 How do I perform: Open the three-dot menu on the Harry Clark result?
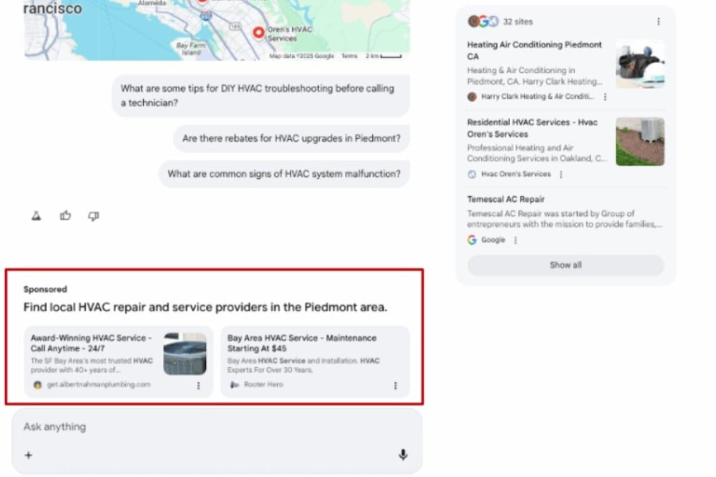[605, 97]
